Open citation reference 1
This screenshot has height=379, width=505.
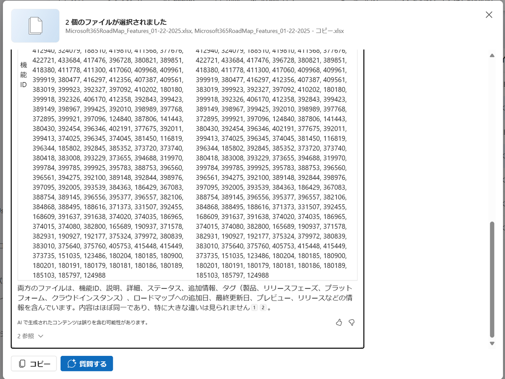tap(254, 308)
